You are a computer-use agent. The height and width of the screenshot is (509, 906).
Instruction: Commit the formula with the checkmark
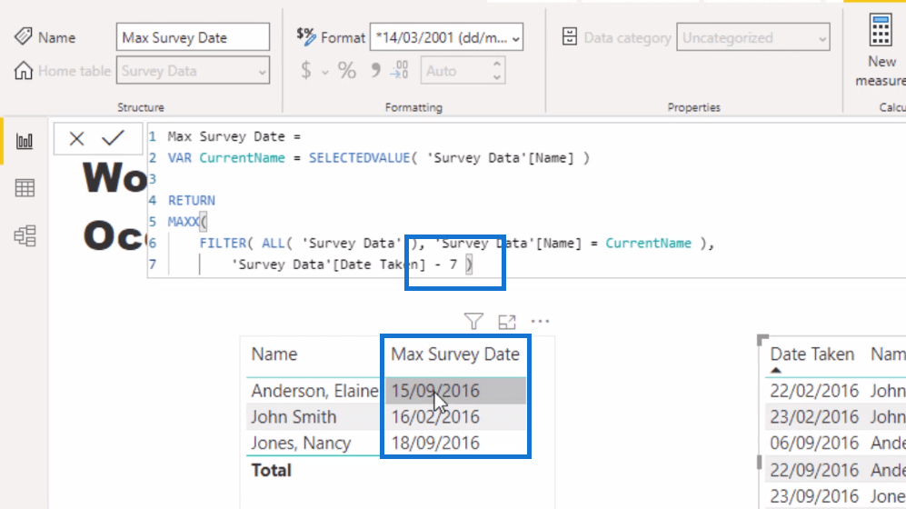click(x=113, y=138)
